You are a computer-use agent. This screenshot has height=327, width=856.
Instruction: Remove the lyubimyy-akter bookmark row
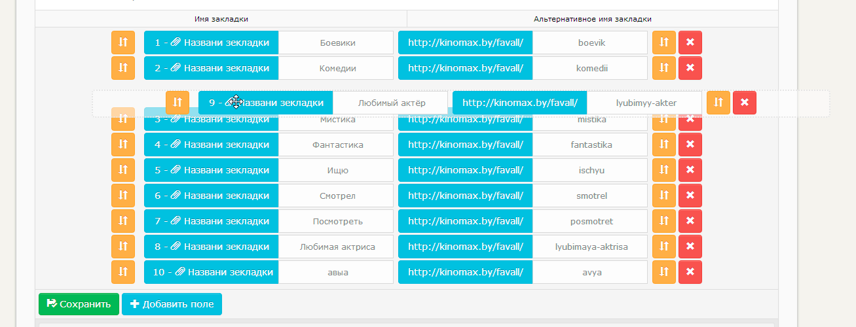(x=744, y=103)
